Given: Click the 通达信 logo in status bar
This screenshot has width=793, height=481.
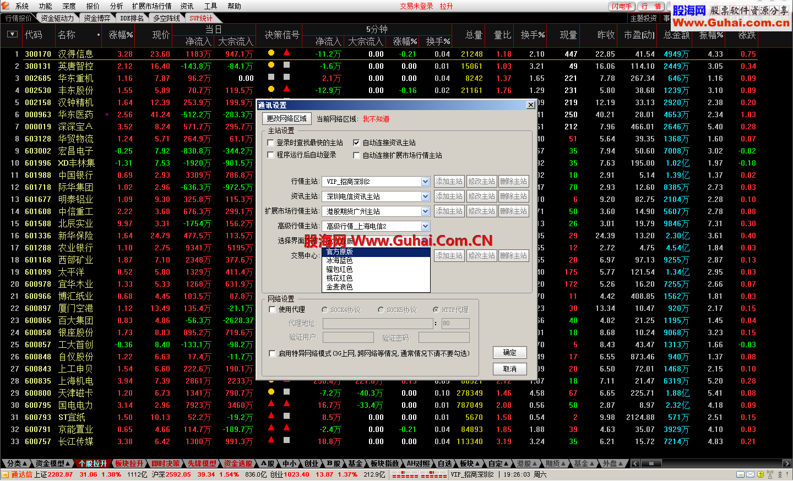Looking at the screenshot, I should (18, 474).
